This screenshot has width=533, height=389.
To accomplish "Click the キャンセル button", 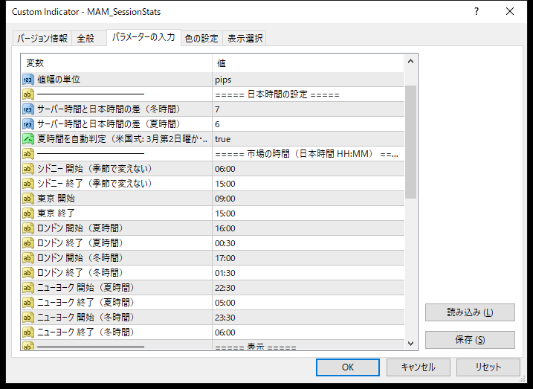I will 418,367.
